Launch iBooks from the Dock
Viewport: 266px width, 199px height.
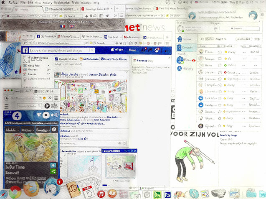pos(112,194)
